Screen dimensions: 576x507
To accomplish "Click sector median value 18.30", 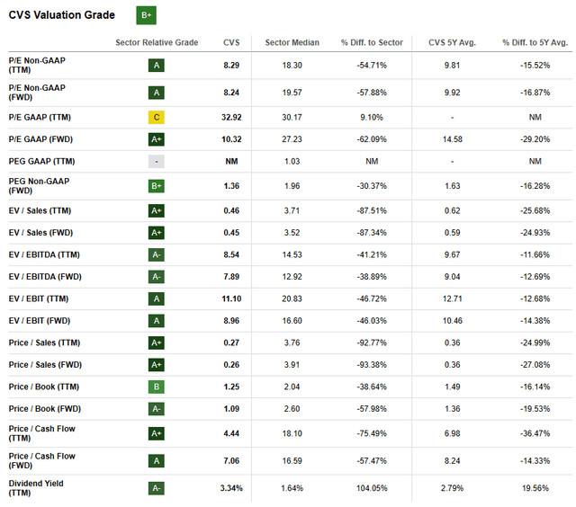I will point(292,66).
